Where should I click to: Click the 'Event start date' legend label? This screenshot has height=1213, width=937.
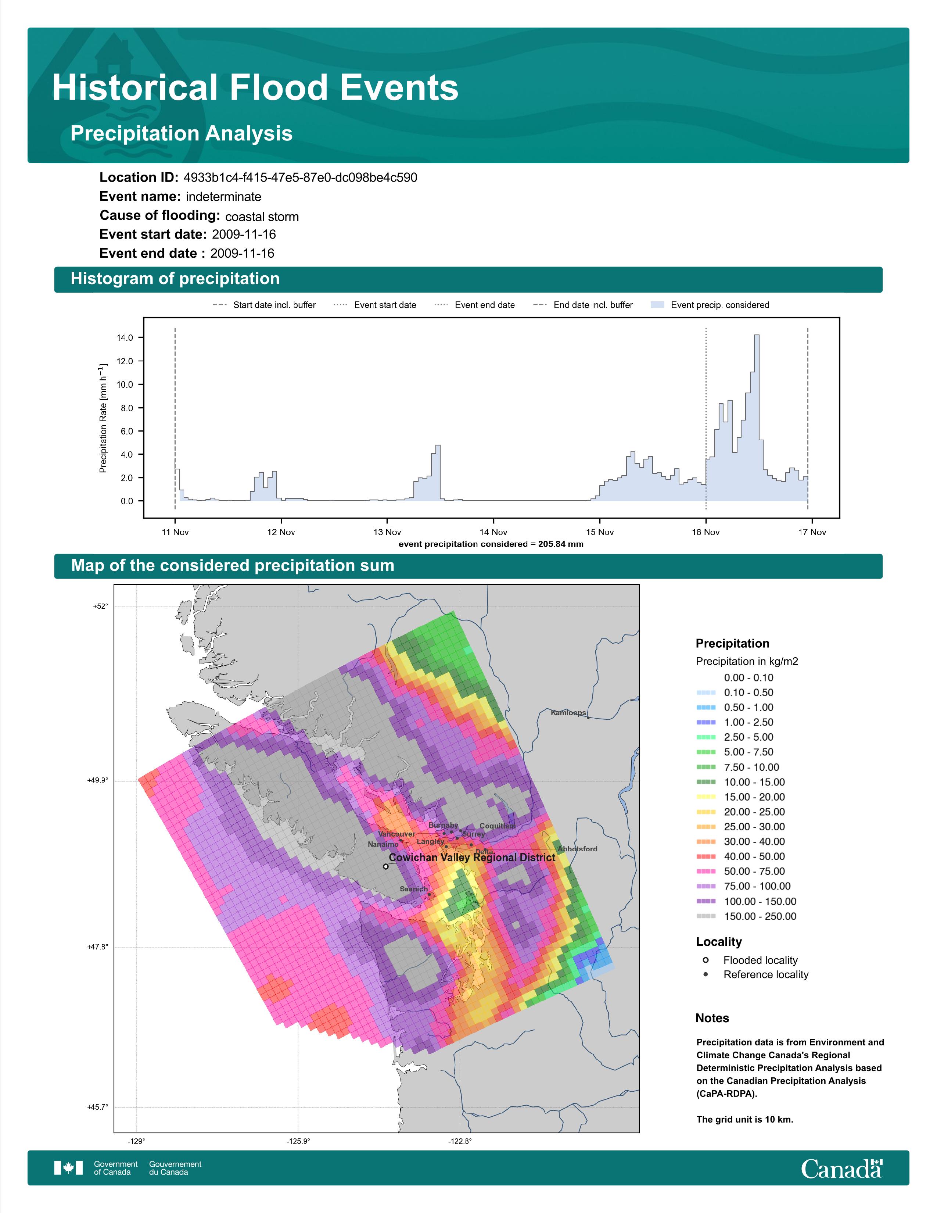(x=385, y=305)
